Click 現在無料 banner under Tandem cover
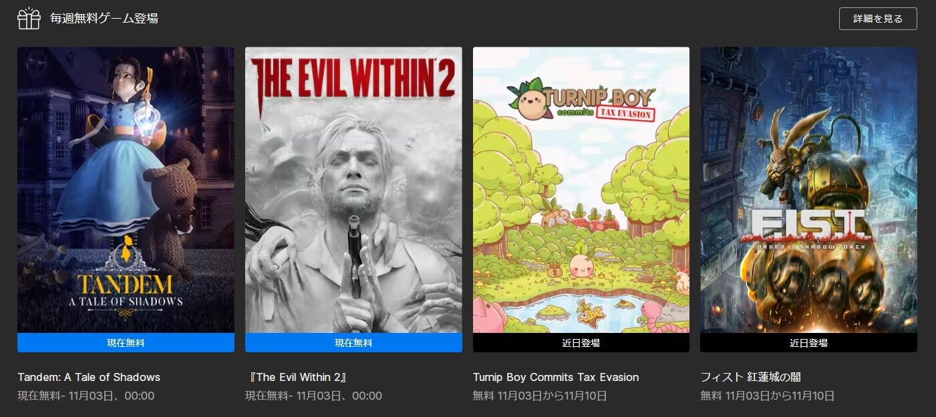Viewport: 936px width, 417px height. pyautogui.click(x=126, y=343)
